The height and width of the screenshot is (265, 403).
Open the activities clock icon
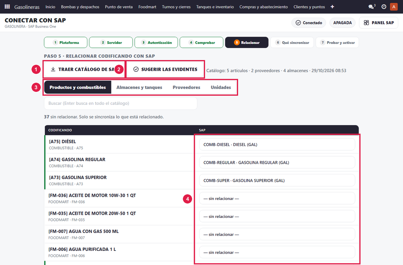pyautogui.click(x=384, y=7)
